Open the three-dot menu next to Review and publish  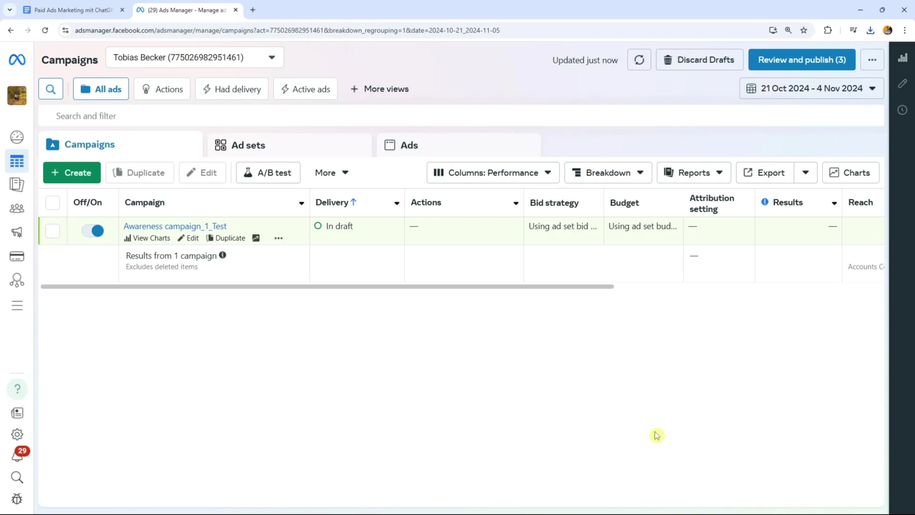tap(872, 60)
